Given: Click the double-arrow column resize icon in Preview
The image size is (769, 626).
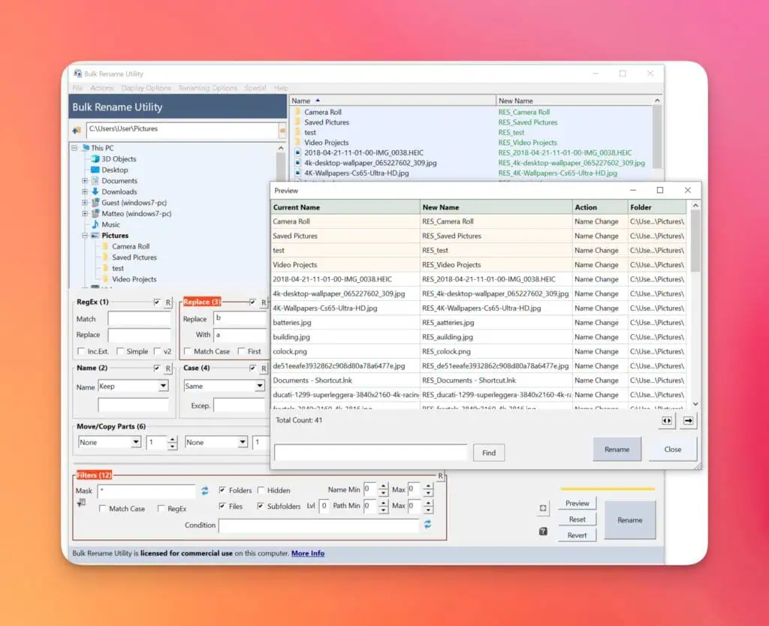Looking at the screenshot, I should tap(666, 421).
